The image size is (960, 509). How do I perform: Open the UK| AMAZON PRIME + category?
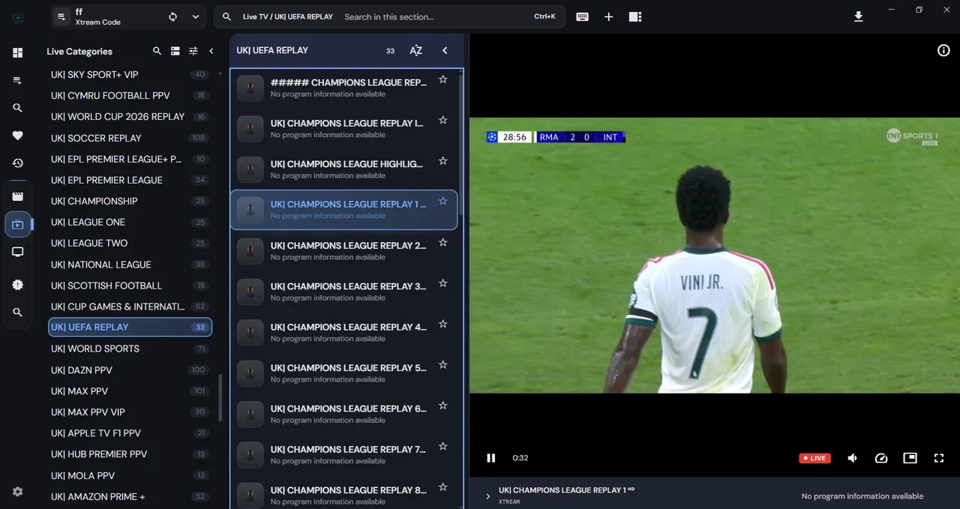129,496
